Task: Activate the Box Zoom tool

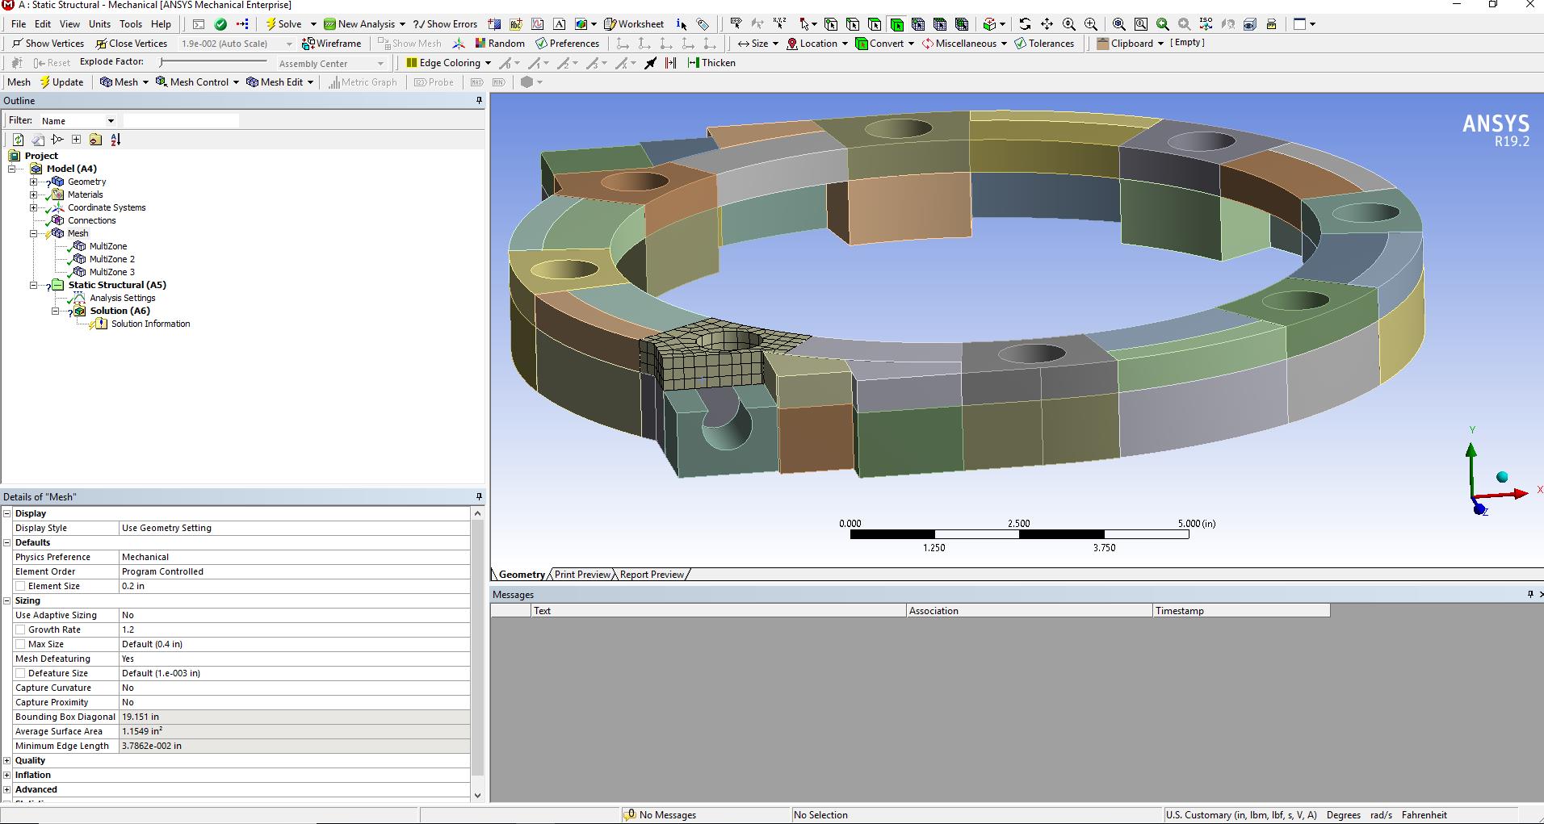Action: [x=1091, y=24]
